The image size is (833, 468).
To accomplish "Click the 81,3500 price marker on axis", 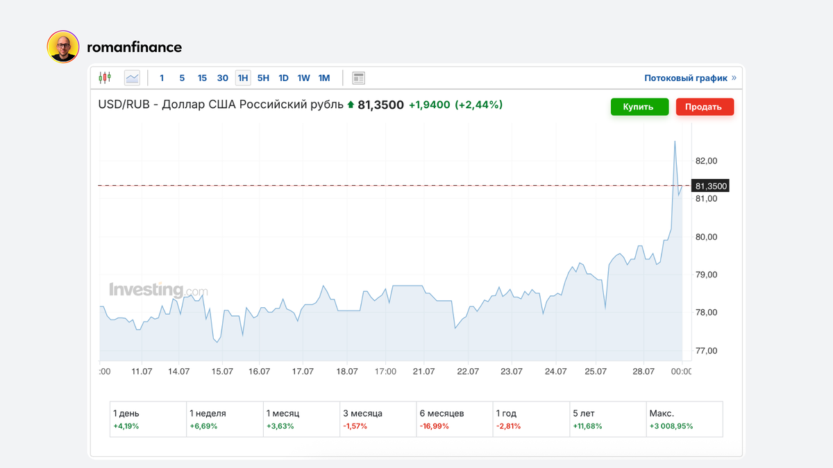I will pos(709,185).
